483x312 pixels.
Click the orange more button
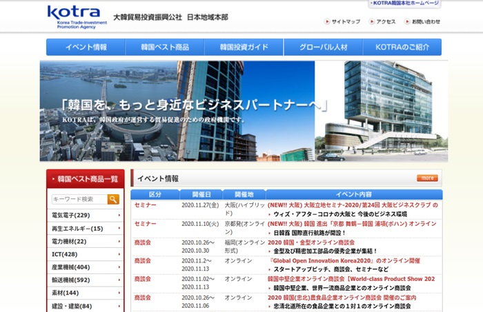coord(427,178)
